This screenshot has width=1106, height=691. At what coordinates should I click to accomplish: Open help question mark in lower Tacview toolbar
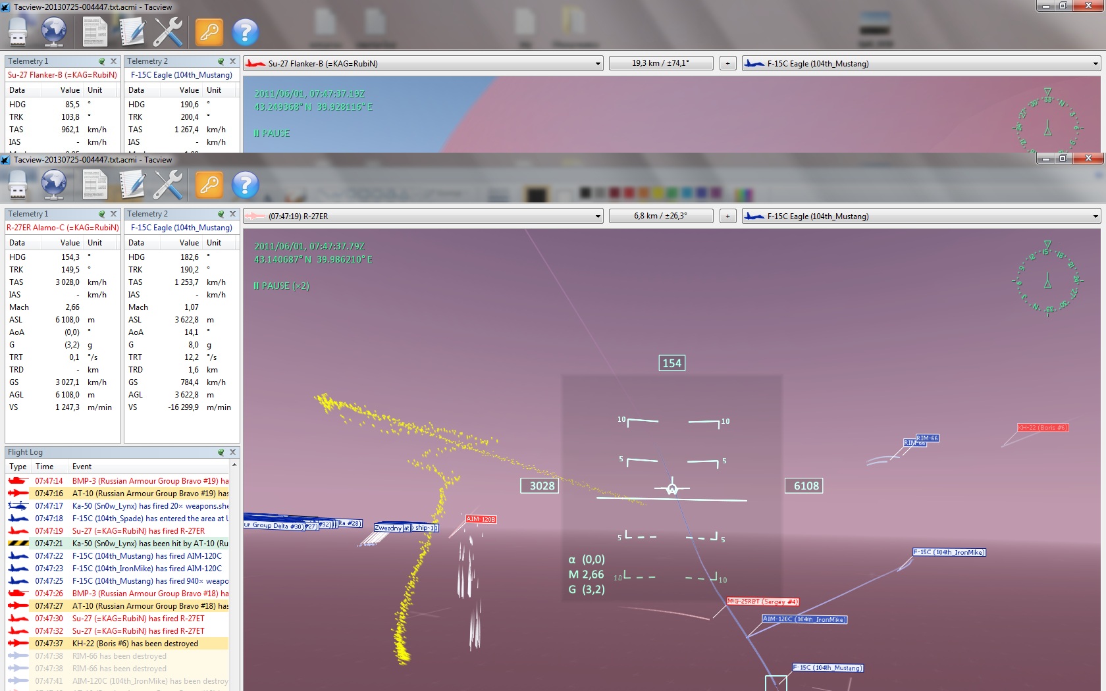click(246, 185)
